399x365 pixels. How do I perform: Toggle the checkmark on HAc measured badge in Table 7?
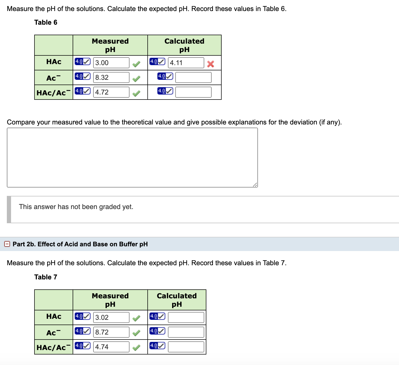pyautogui.click(x=86, y=316)
